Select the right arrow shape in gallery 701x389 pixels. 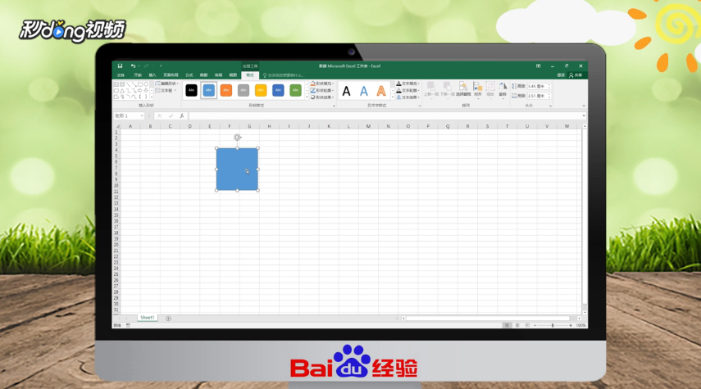pyautogui.click(x=140, y=90)
